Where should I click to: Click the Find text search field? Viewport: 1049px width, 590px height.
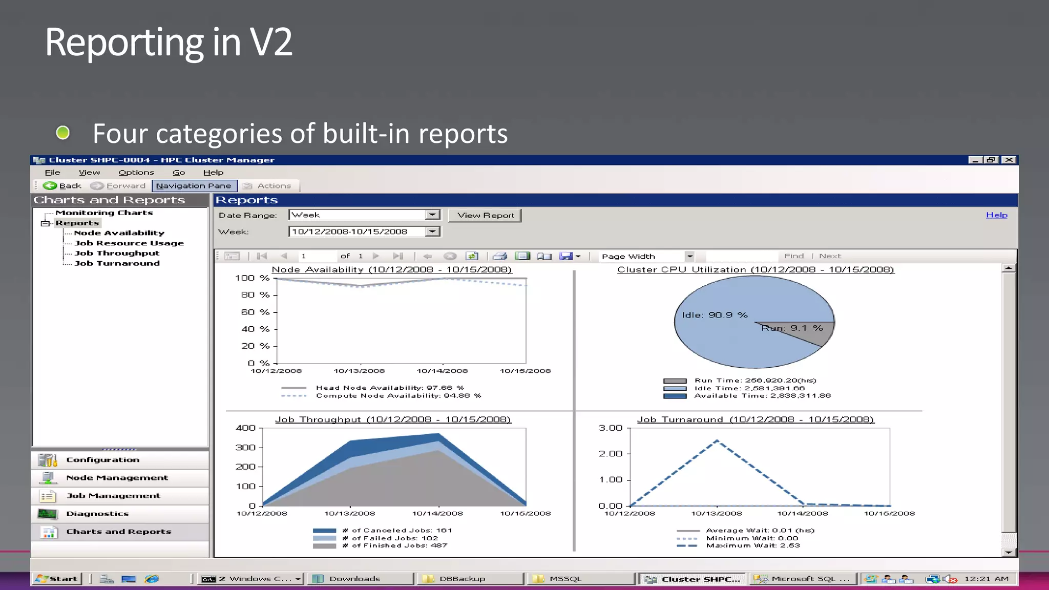tap(742, 256)
